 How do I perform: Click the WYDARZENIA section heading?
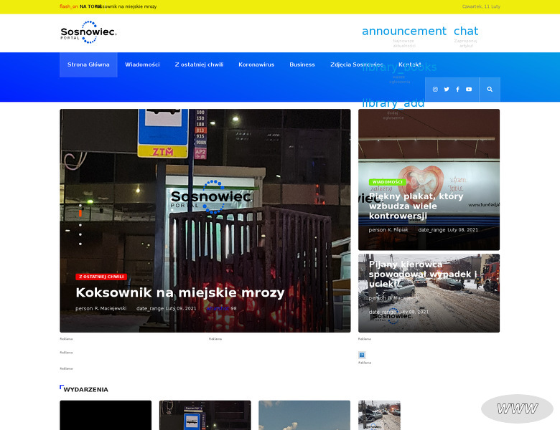tap(85, 390)
